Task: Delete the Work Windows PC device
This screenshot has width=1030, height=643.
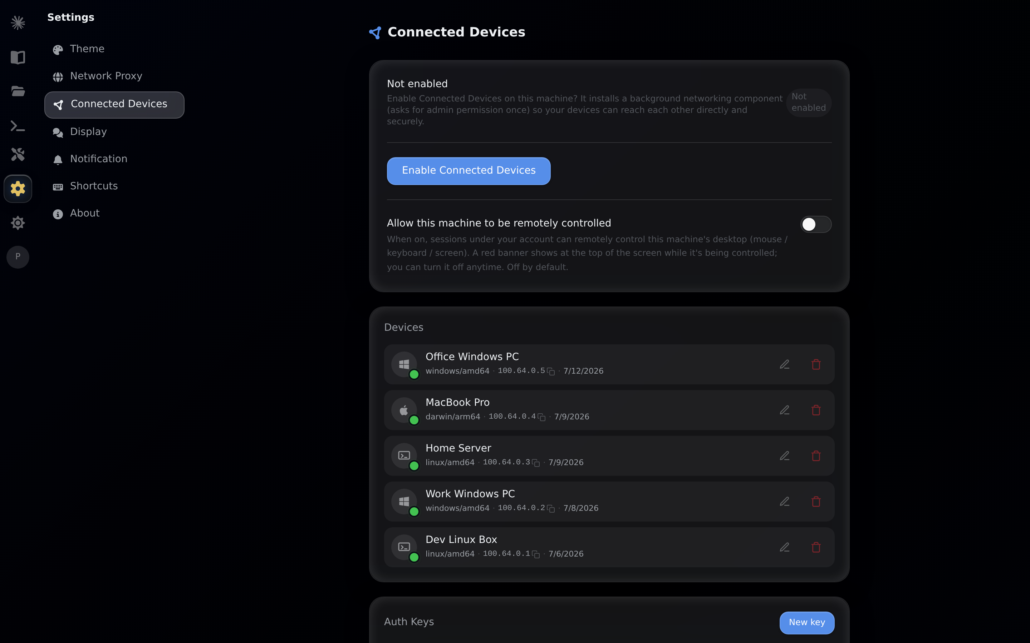Action: 816,502
